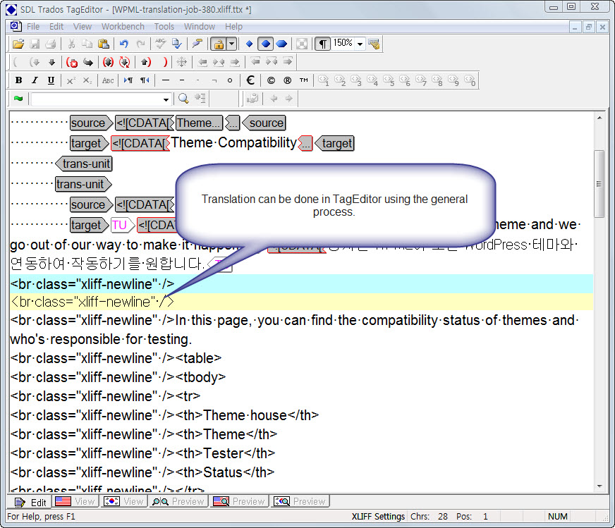Insert the degree symbol
Viewport: 615px width, 528px height.
coord(230,80)
